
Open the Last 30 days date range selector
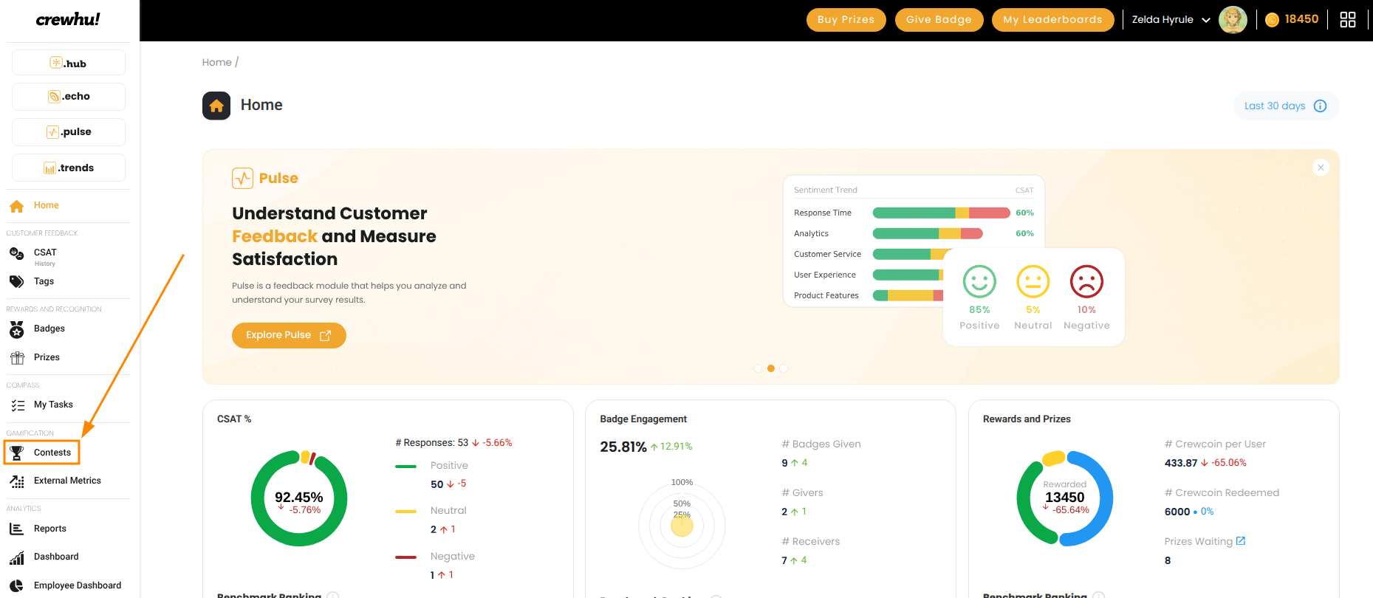click(1286, 106)
